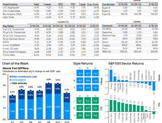Viewport: 162px width, 123px height.
Task: Click the Real Estate 1-week bar labeled -2.8
Action: [x=154, y=86]
